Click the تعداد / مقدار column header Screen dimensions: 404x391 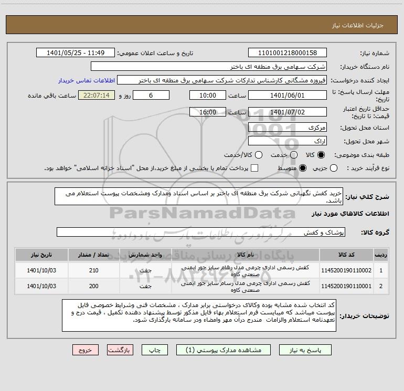pyautogui.click(x=93, y=255)
